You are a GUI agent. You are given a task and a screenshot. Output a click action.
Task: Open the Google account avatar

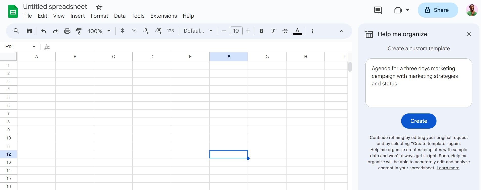pos(472,10)
